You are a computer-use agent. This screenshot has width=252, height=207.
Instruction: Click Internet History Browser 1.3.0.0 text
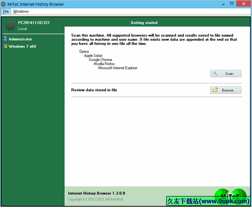[96, 193]
